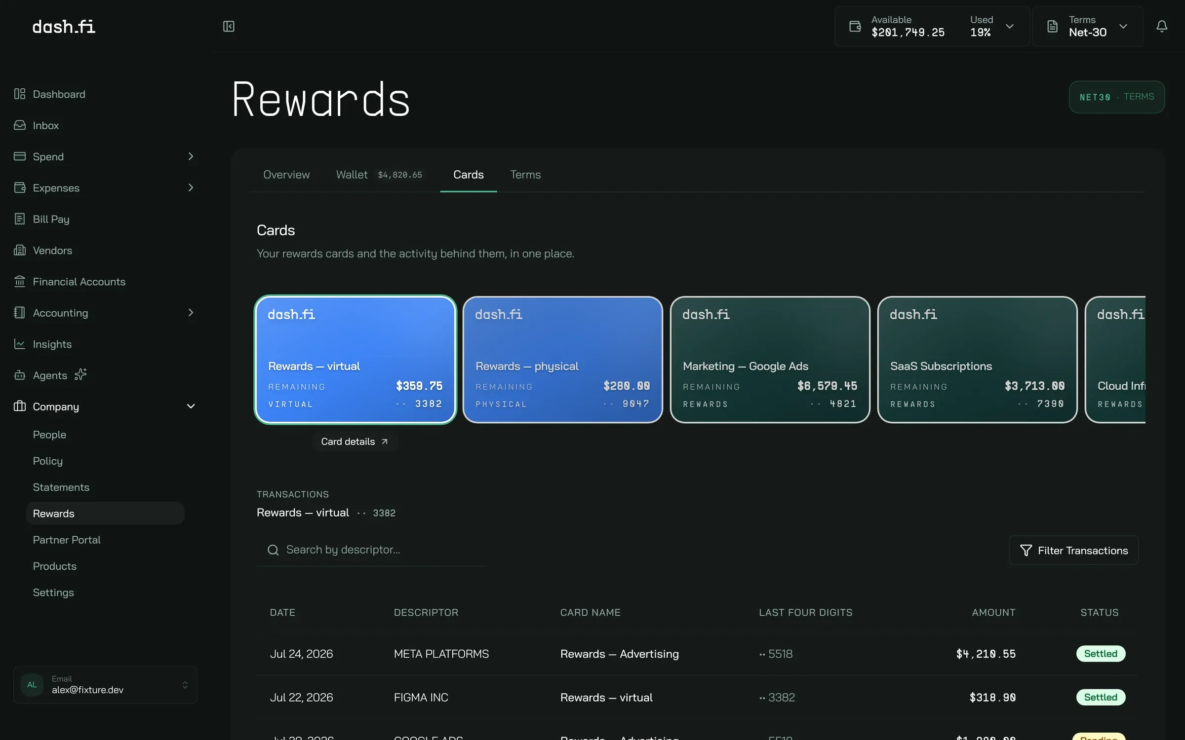Open the Terms Net-30 dropdown chevron
1185x740 pixels.
[1123, 26]
